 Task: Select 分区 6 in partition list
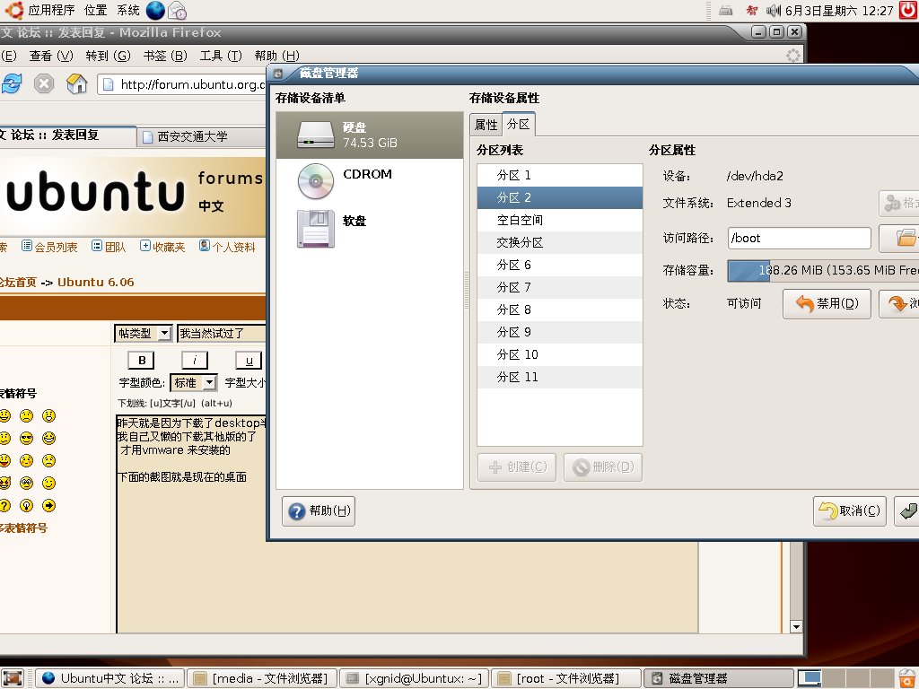pyautogui.click(x=560, y=265)
